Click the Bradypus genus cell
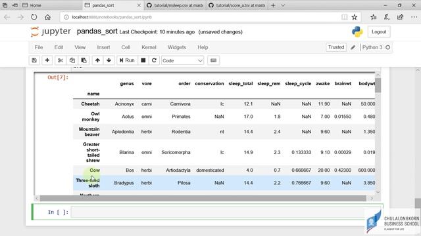Screen dimensions: 421x236 tap(124, 183)
